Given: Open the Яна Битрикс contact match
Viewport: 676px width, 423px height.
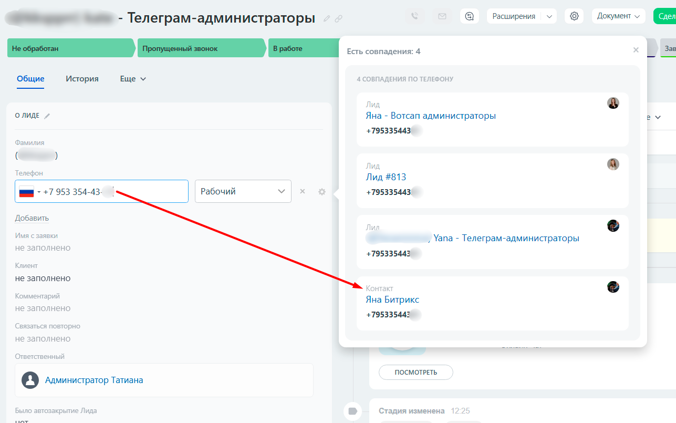Looking at the screenshot, I should (392, 300).
